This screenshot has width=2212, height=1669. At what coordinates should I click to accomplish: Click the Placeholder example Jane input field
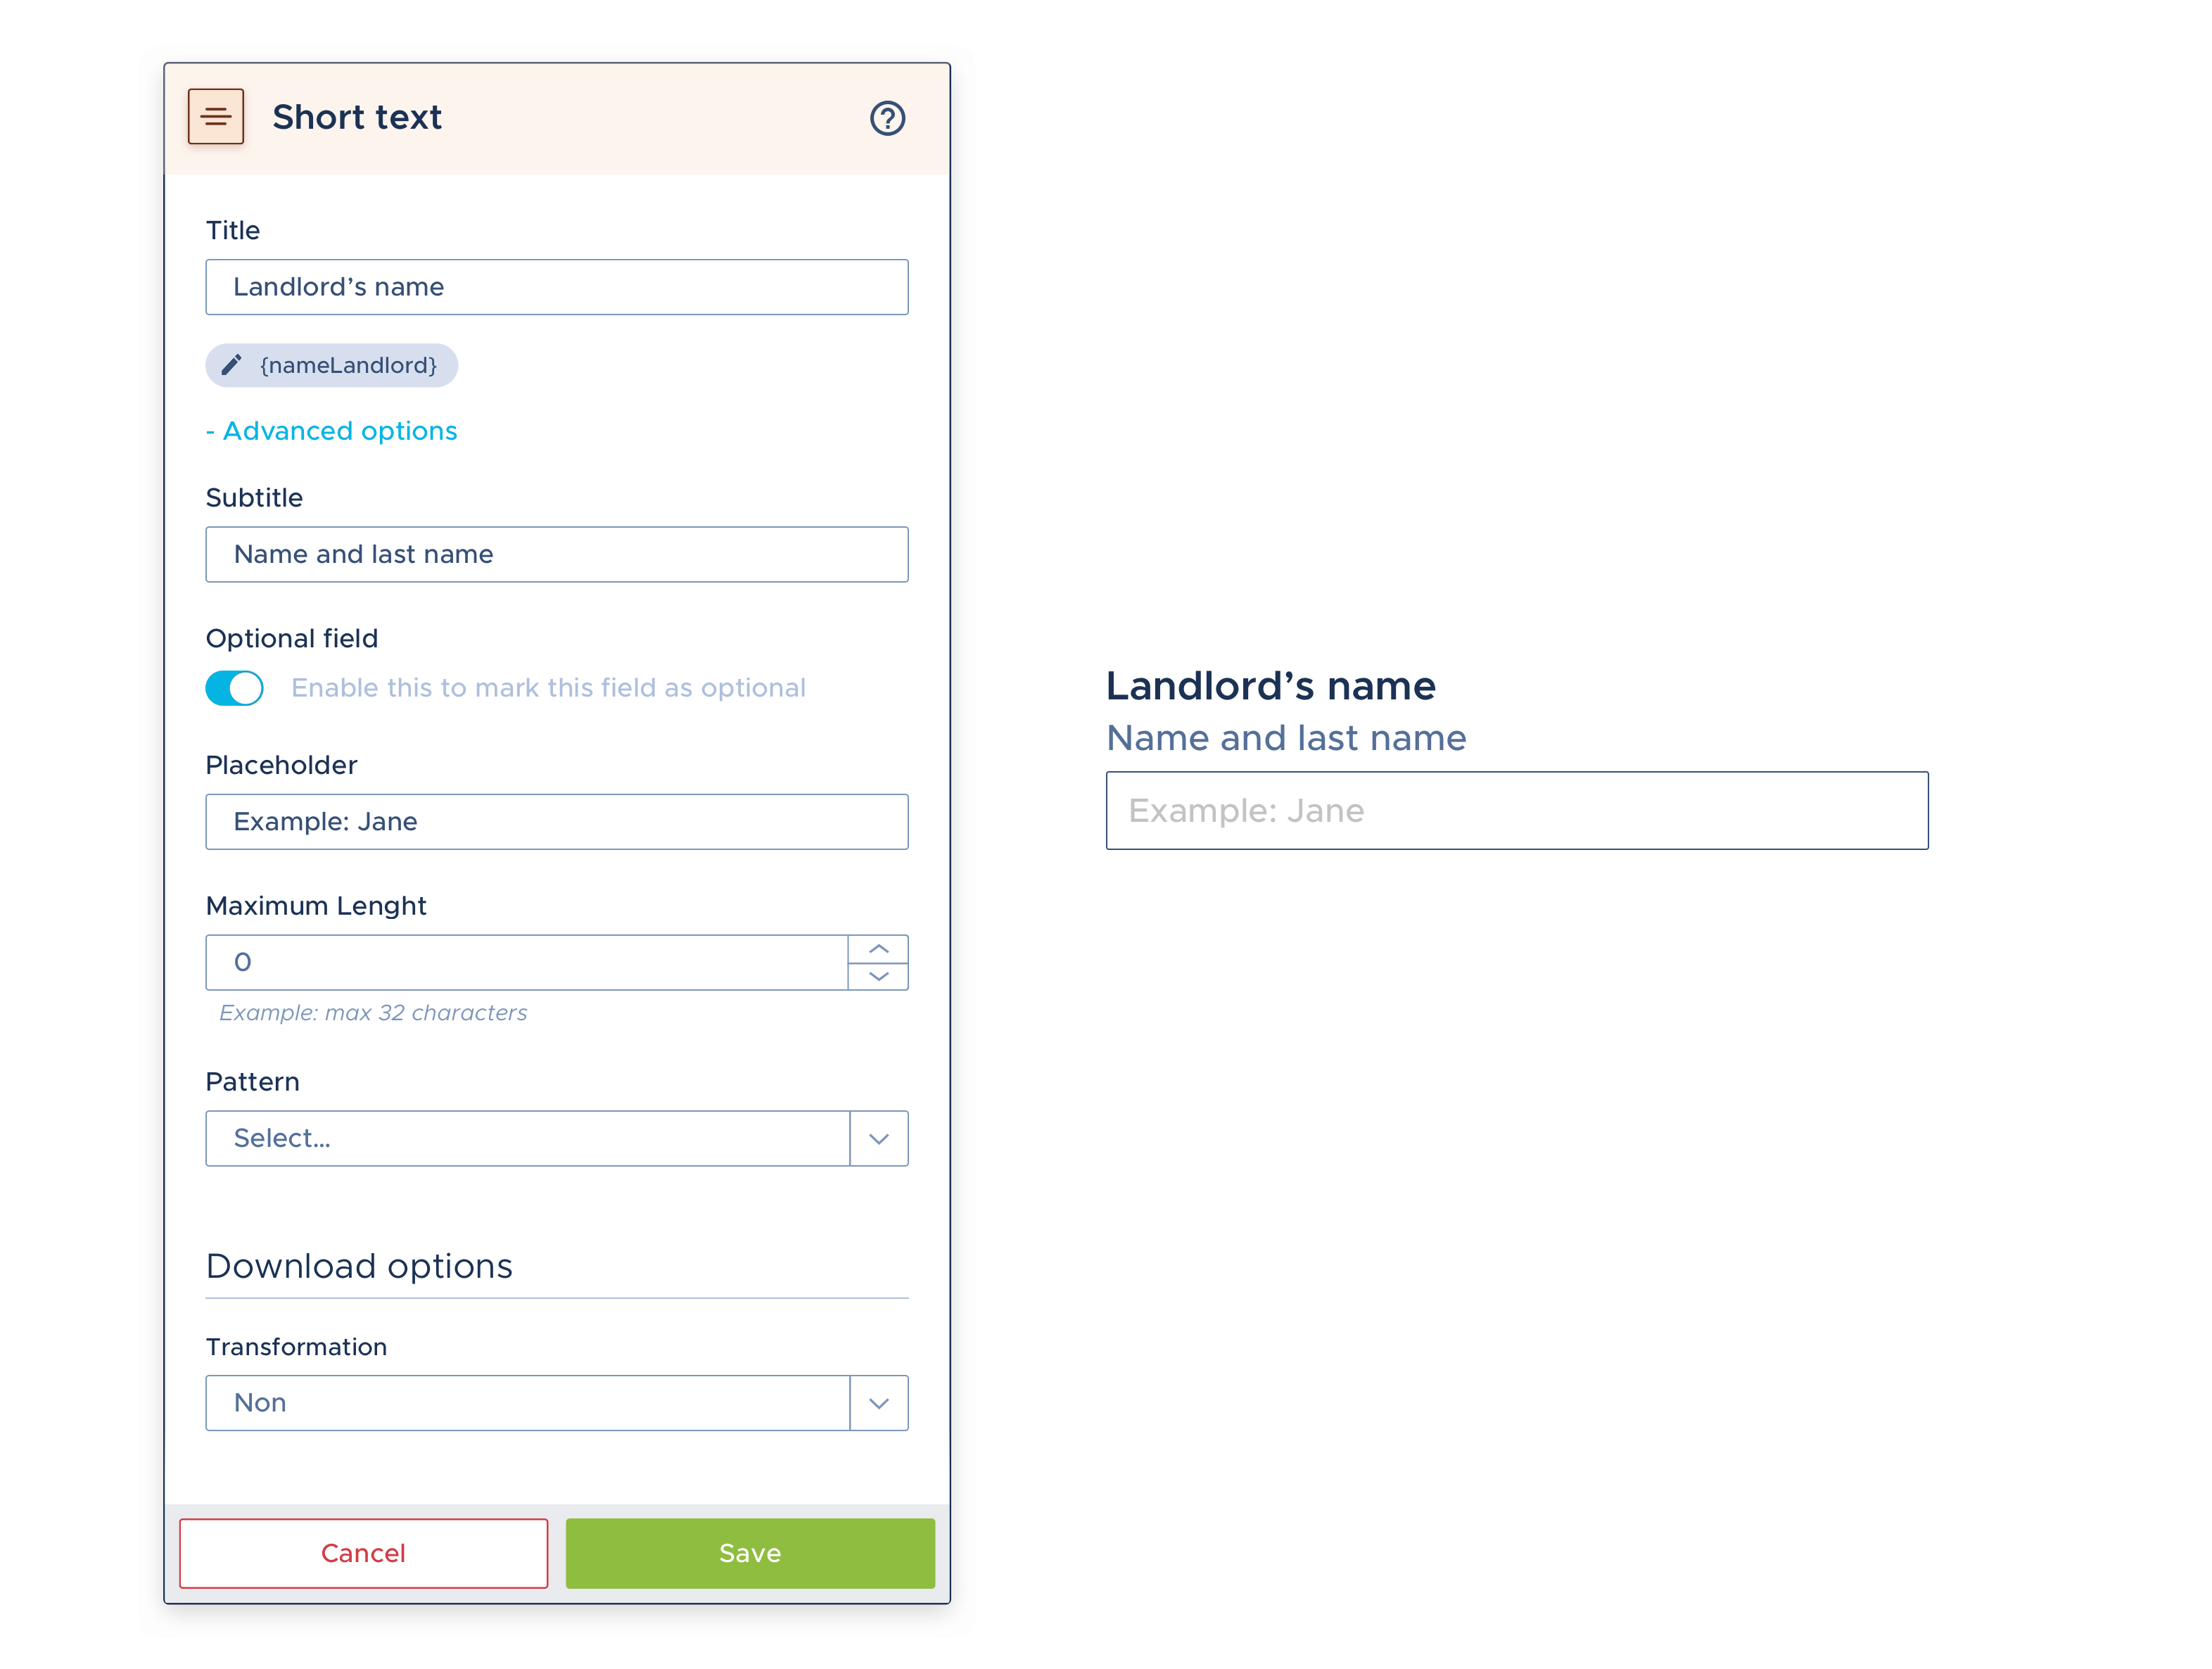[x=557, y=819]
